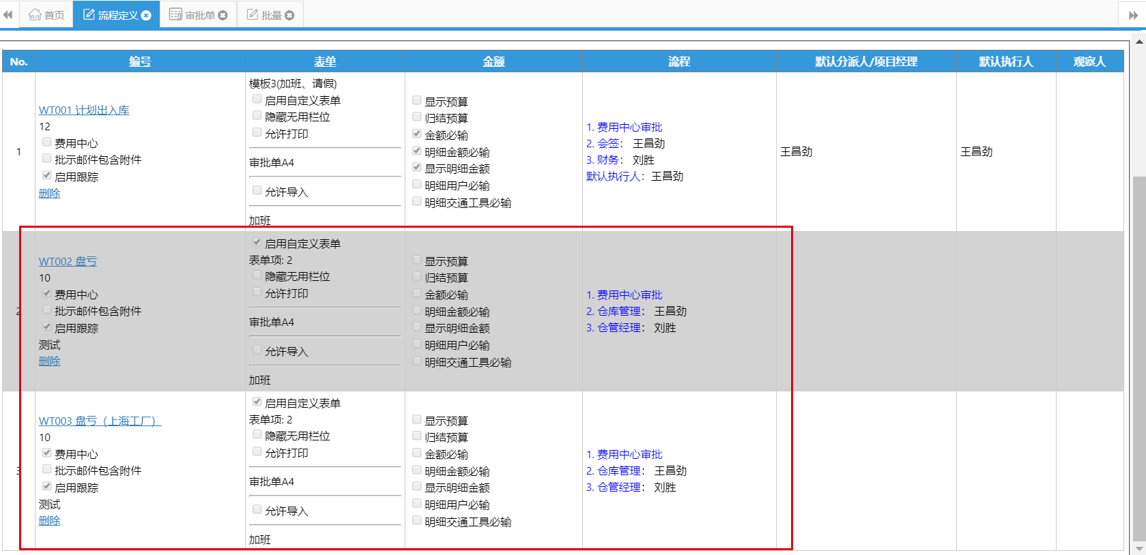The width and height of the screenshot is (1146, 555).
Task: Delete the WT003 row via 删除
Action: pos(49,520)
